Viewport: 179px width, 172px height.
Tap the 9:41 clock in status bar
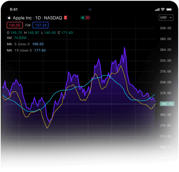14,9
